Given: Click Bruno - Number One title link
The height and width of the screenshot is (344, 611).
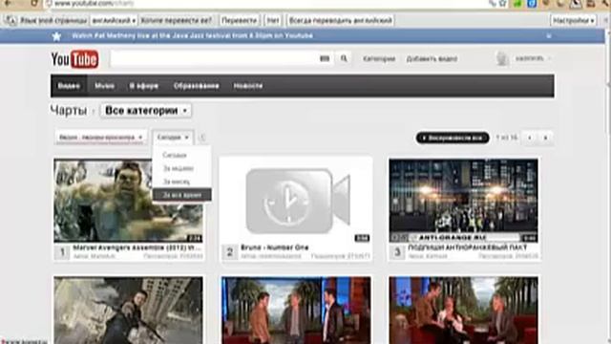Looking at the screenshot, I should pyautogui.click(x=275, y=247).
